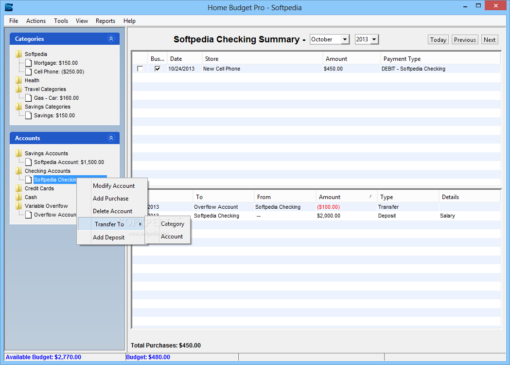Expand the Transfer To submenu arrow

pyautogui.click(x=140, y=224)
